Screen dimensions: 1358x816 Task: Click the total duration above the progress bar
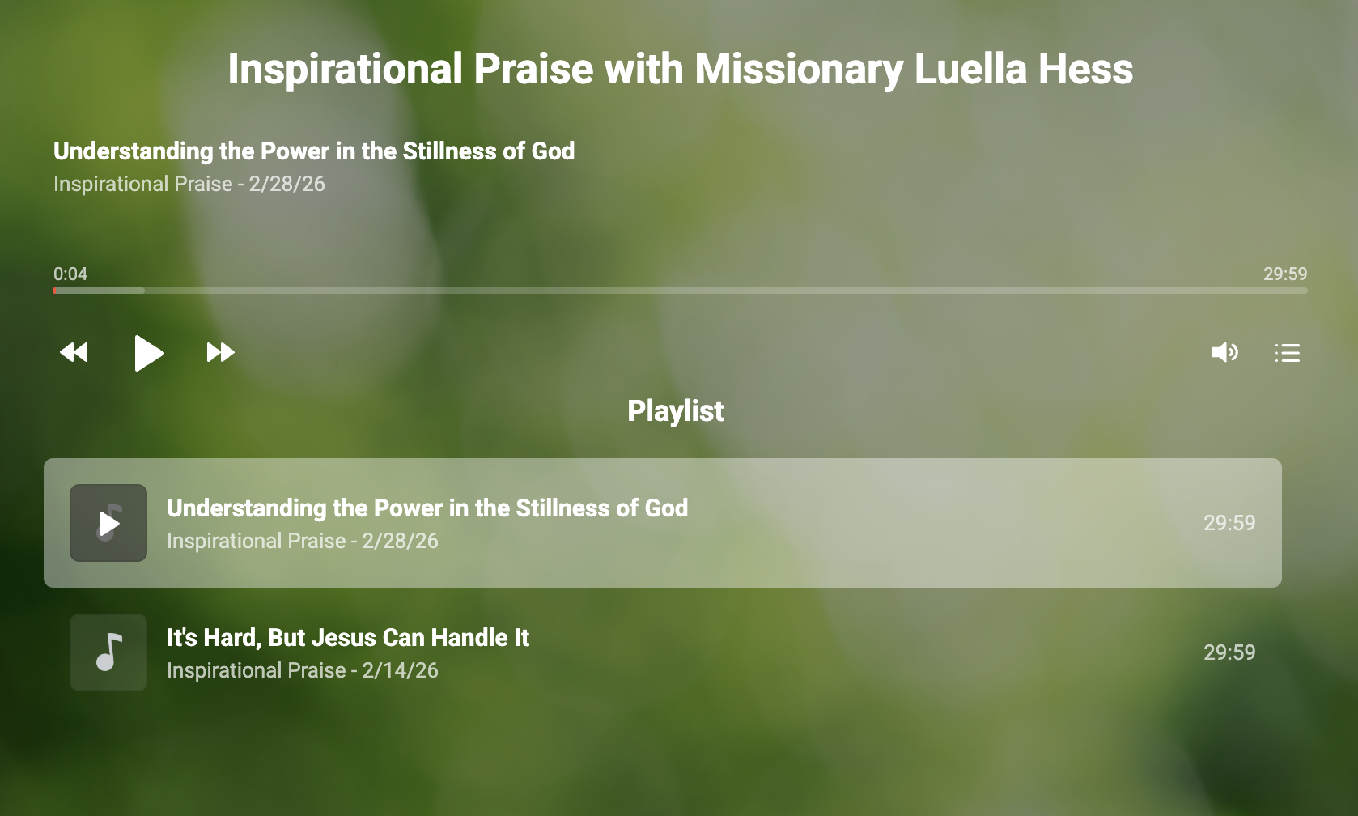(x=1284, y=274)
